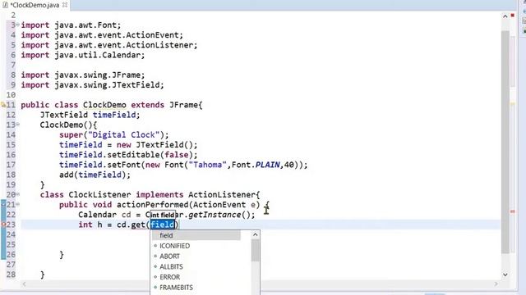The image size is (526, 295).
Task: Click 'java.util.Calendar' import on line 6
Action: (x=97, y=55)
